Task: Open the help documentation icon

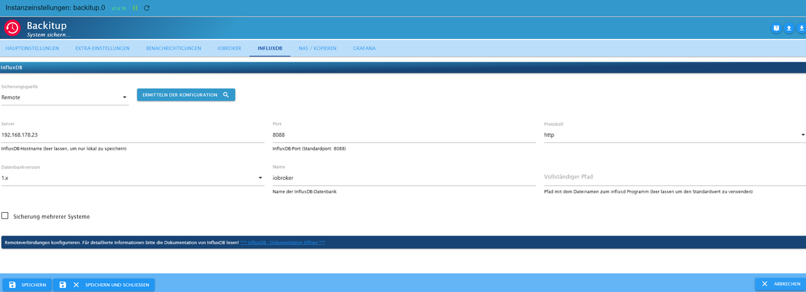Action: click(776, 28)
